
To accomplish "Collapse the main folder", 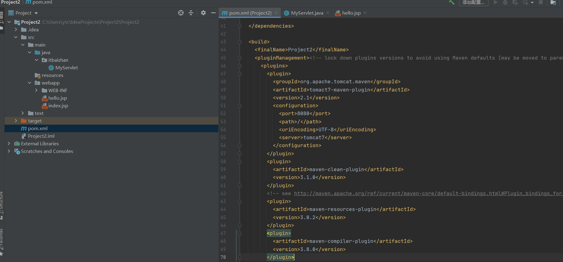I will [x=23, y=45].
